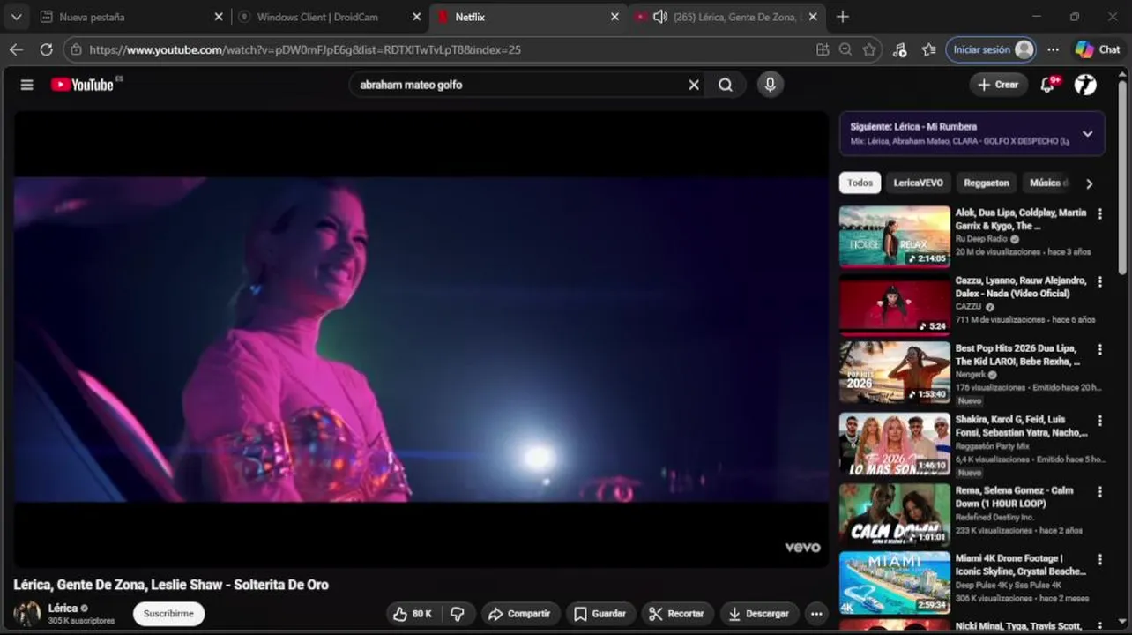This screenshot has height=635, width=1132.
Task: Click the zoom-out magnifier in address bar
Action: [x=845, y=49]
